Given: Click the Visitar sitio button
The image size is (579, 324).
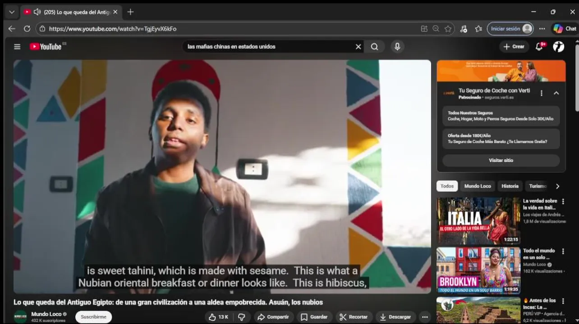Looking at the screenshot, I should tap(501, 160).
